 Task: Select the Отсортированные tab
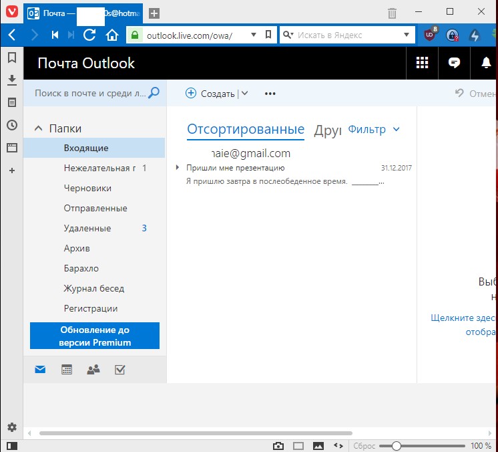(x=246, y=130)
